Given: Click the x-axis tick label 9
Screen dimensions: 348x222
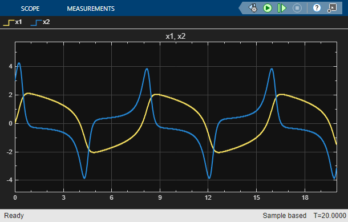Looking at the screenshot, I should [x=160, y=197].
